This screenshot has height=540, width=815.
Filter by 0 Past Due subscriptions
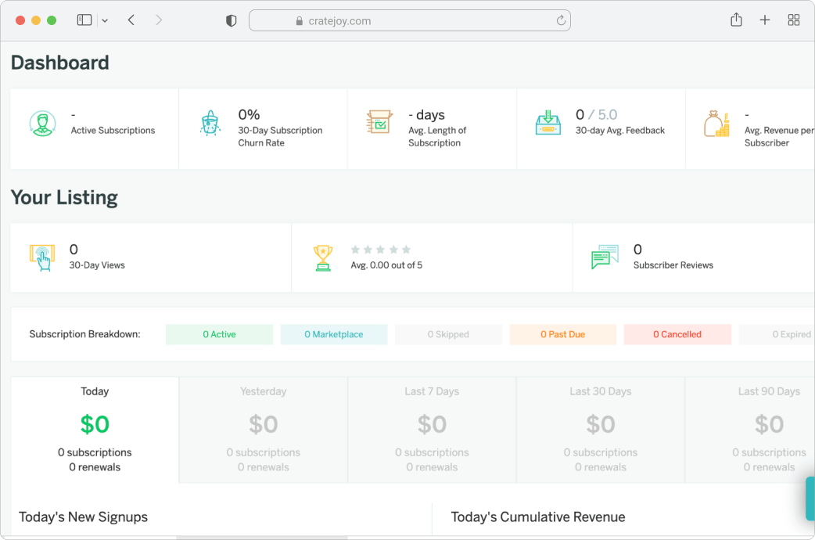(562, 334)
